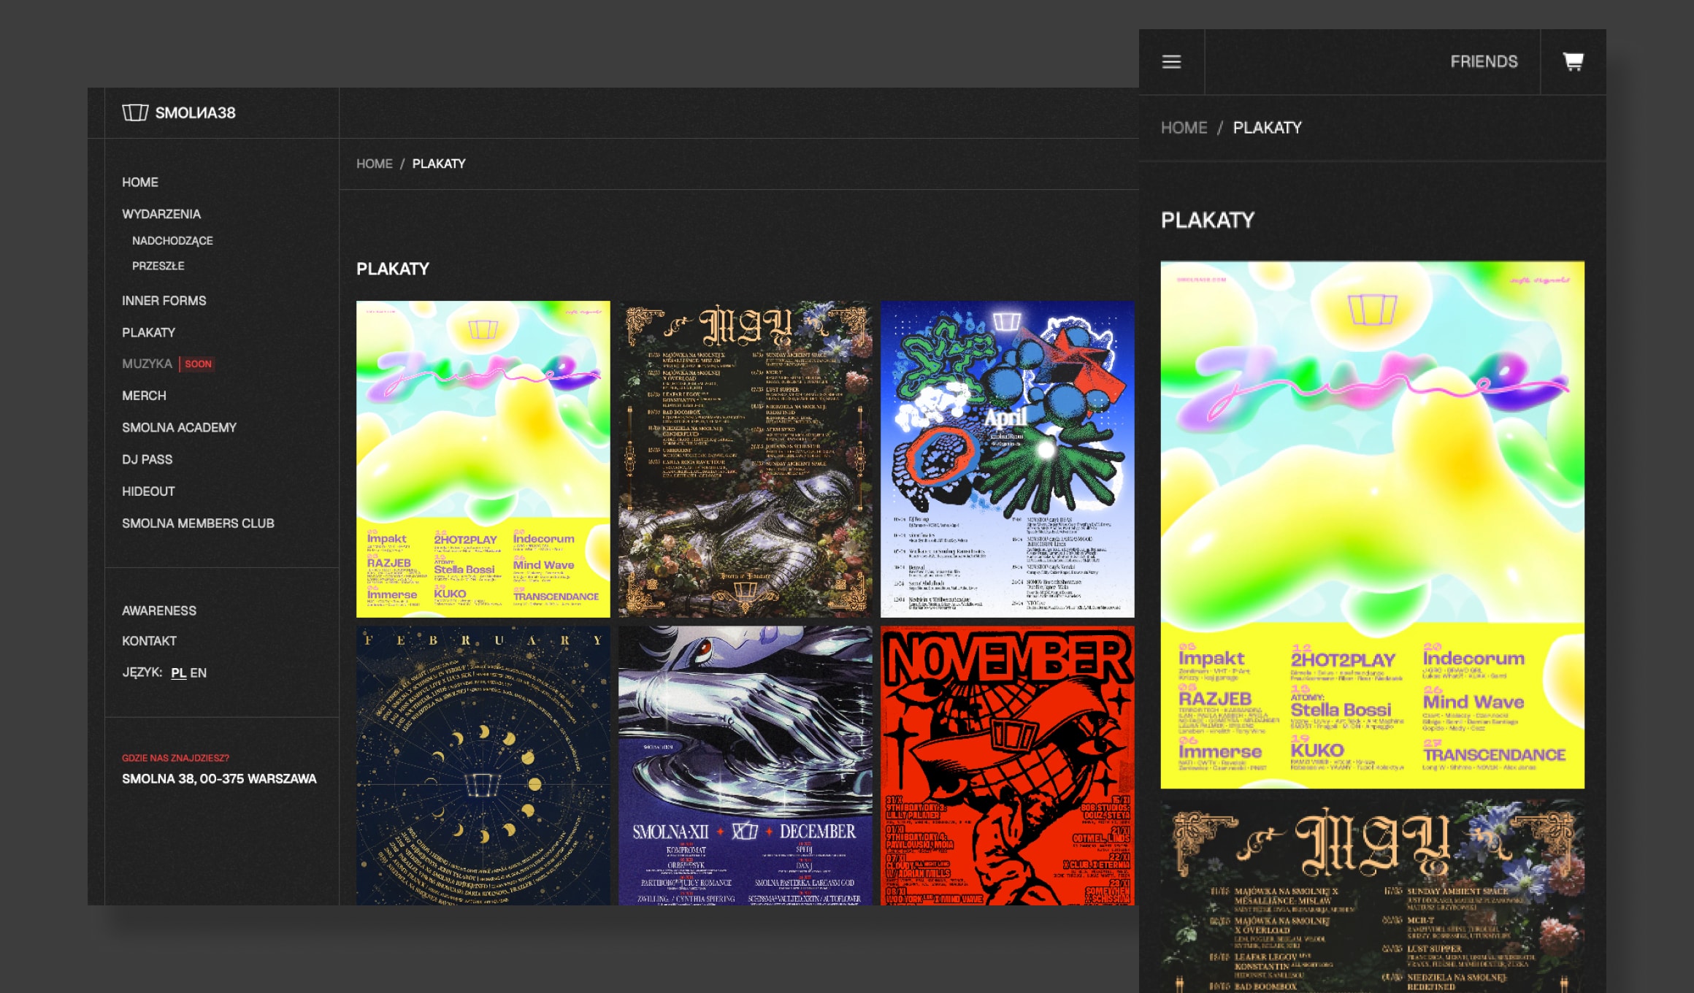
Task: Open the December poster thumbnail
Action: [x=746, y=766]
